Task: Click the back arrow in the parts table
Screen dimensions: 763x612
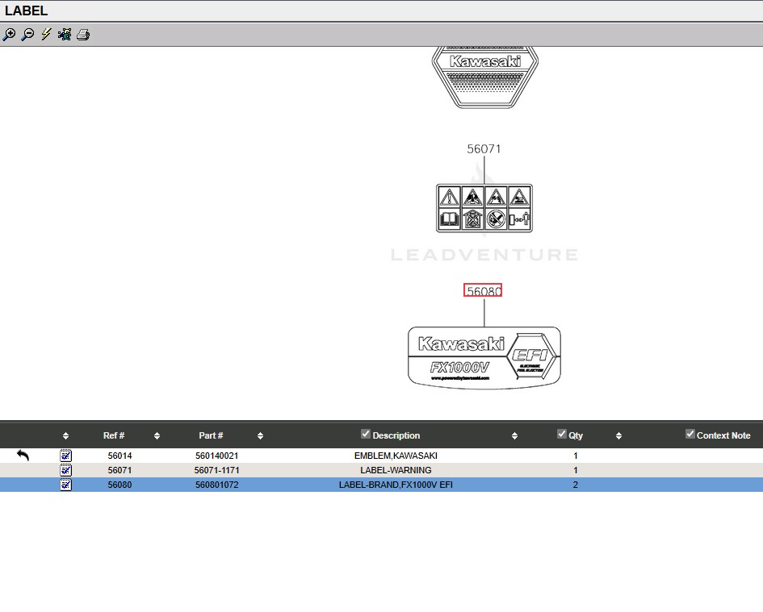Action: click(x=23, y=456)
